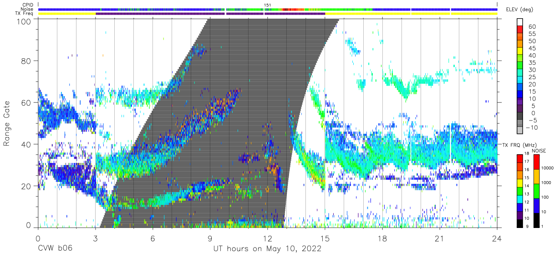The image size is (559, 258).
Task: Click the '21' tick on the UT hours axis
Action: [440, 238]
